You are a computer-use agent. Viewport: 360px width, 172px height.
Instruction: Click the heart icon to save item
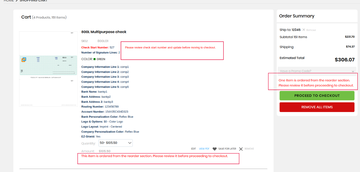214,149
